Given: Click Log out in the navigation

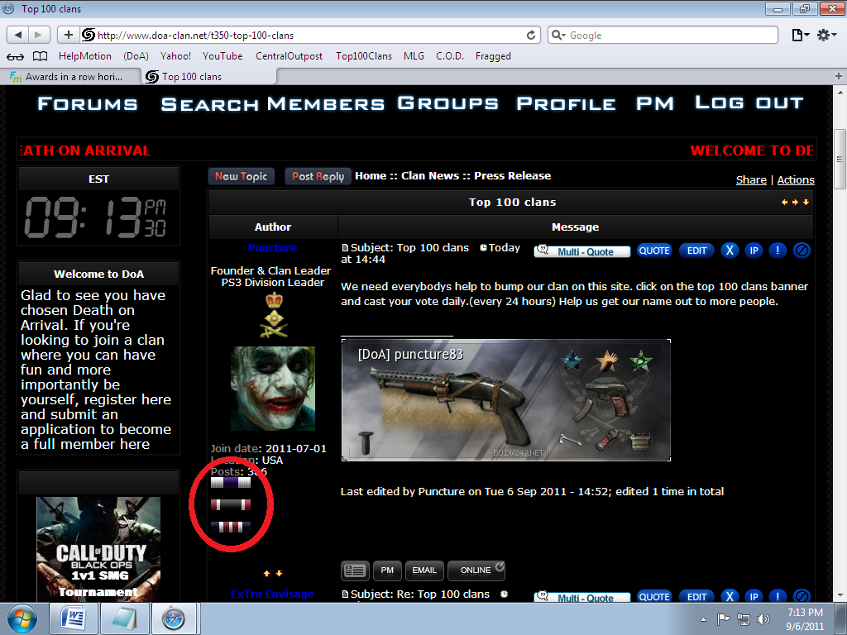Looking at the screenshot, I should [x=749, y=102].
